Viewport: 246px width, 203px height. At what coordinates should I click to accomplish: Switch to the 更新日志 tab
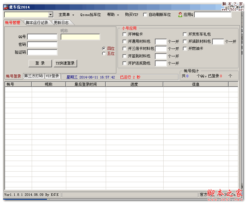tap(61, 23)
